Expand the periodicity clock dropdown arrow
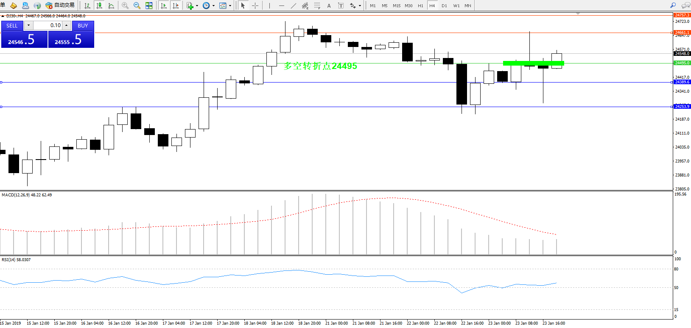691x328 pixels. 213,6
